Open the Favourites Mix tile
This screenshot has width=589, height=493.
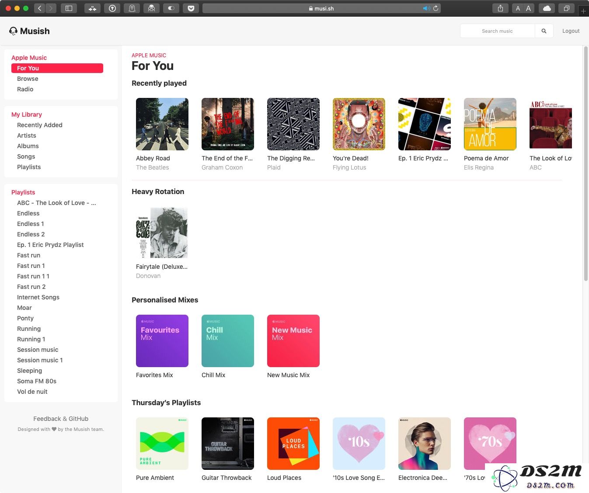[162, 341]
